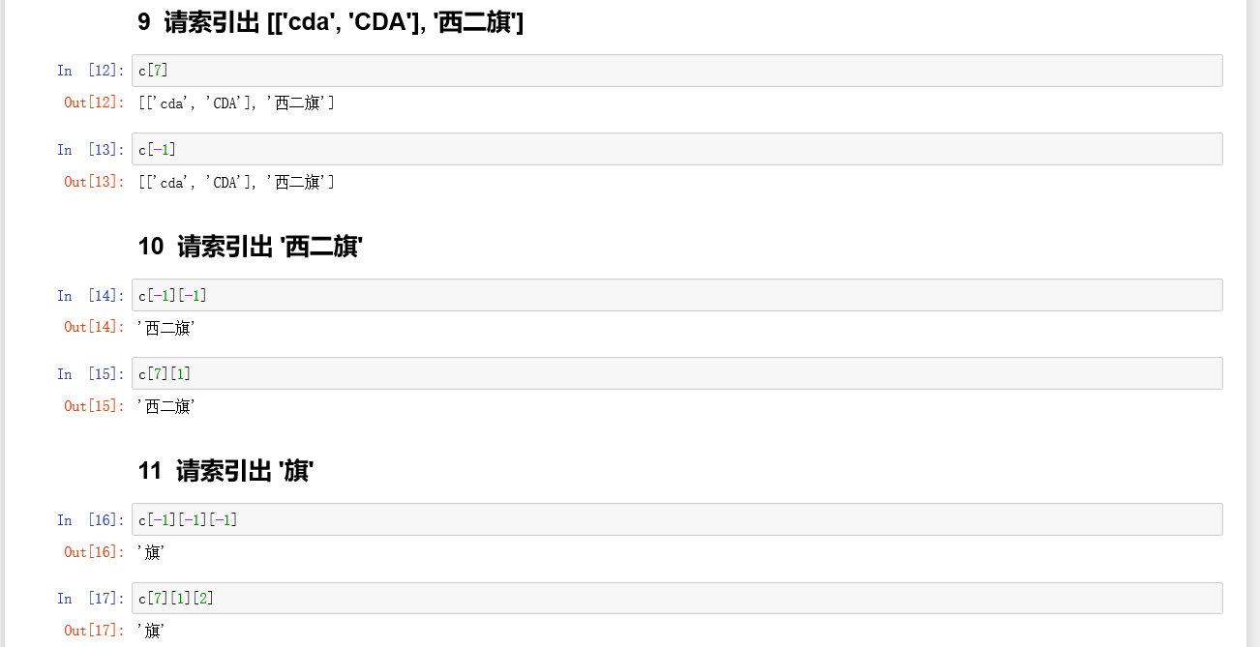Select the code cell with c[7][1]
1260x647 pixels.
click(676, 373)
